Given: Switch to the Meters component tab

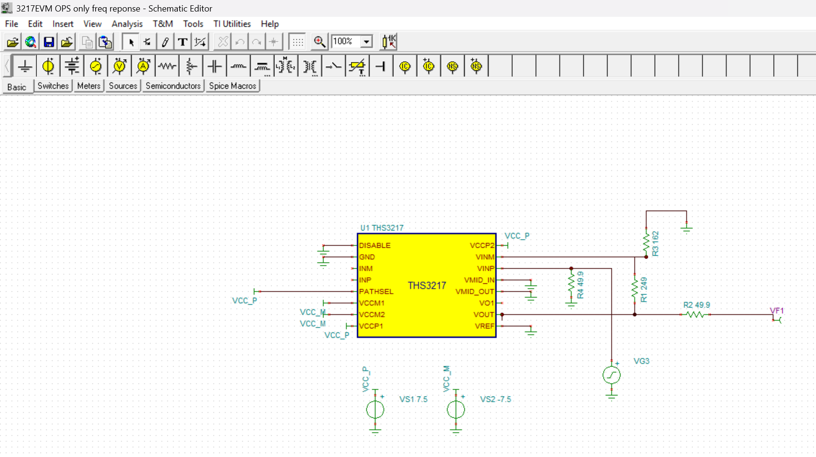Looking at the screenshot, I should pos(89,86).
